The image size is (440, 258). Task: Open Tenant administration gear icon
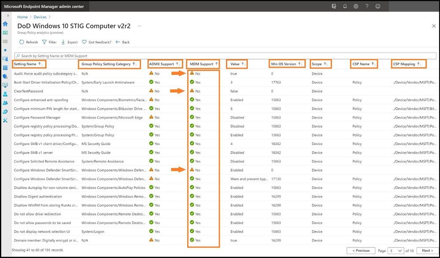5,112
